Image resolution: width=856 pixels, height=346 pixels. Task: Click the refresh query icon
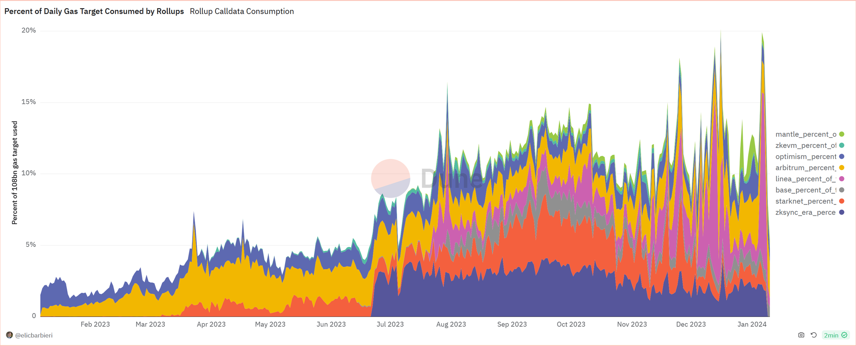(x=814, y=335)
